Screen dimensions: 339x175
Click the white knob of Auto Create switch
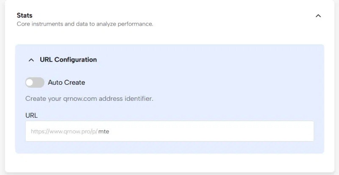coord(31,83)
